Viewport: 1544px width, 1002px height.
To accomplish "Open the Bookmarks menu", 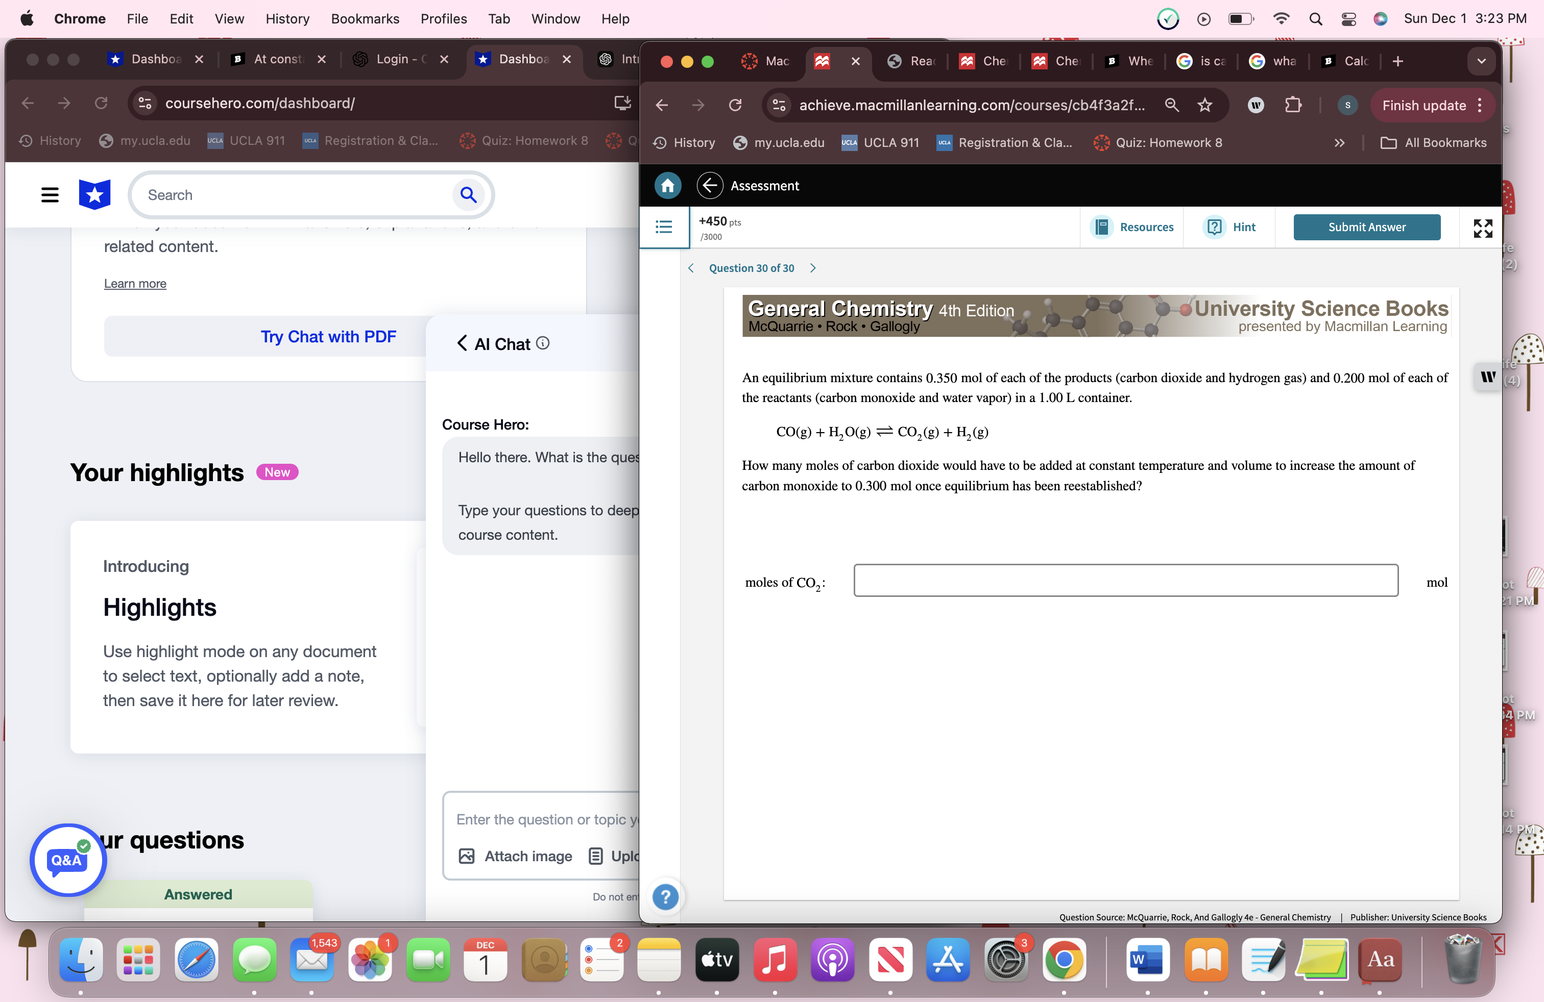I will 365,19.
